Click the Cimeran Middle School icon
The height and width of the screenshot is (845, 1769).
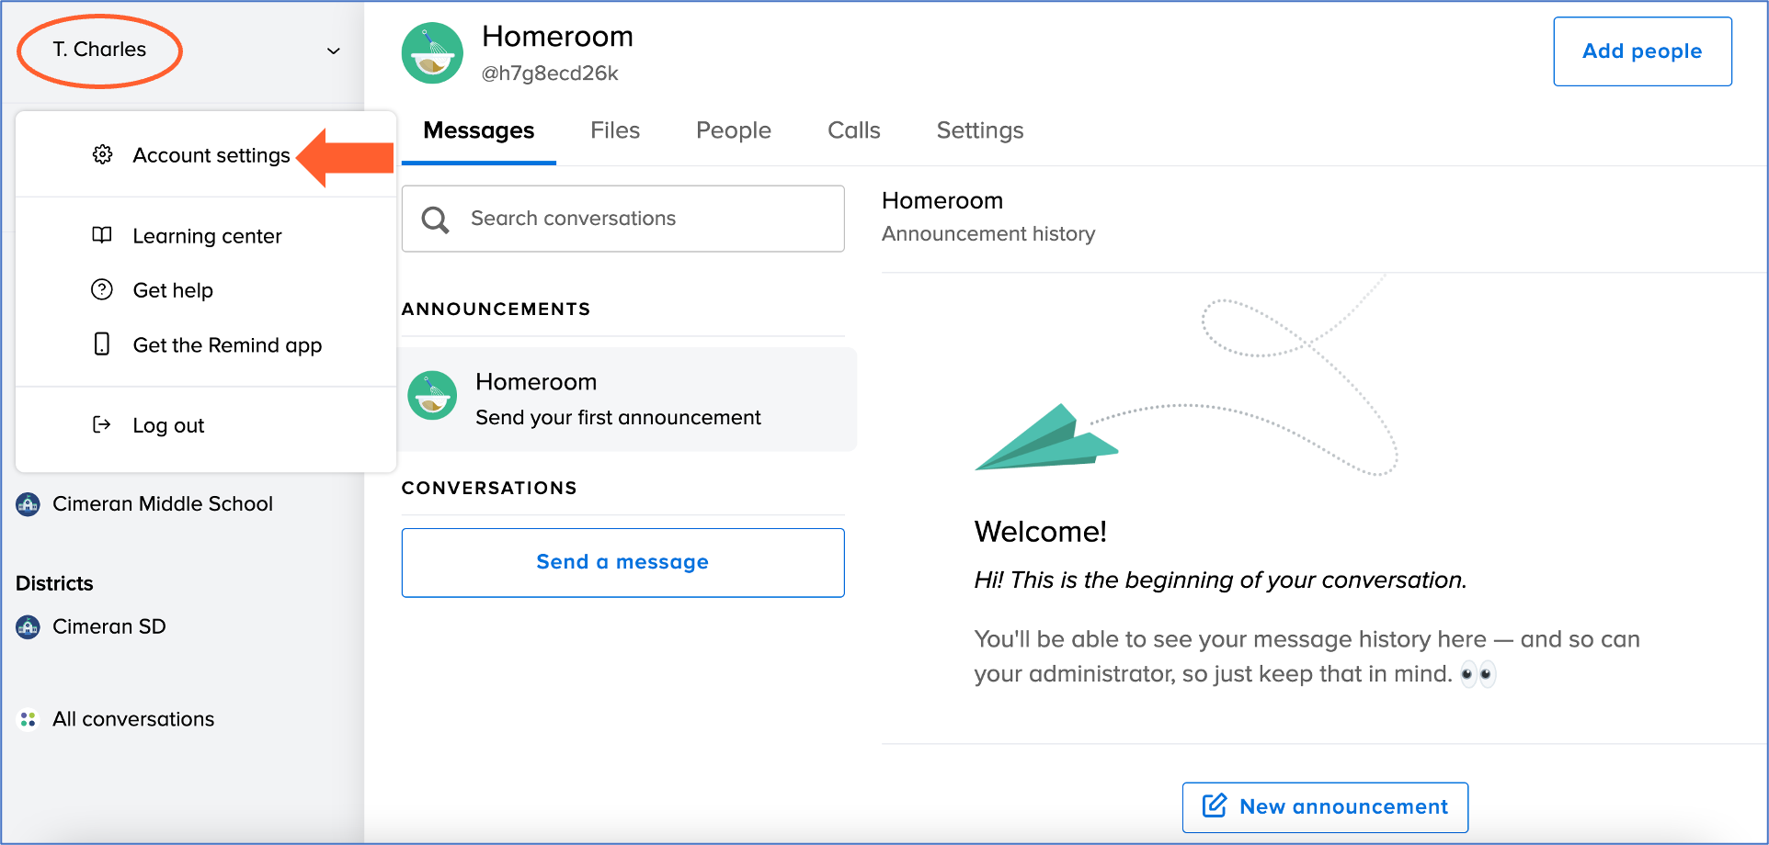click(x=29, y=503)
